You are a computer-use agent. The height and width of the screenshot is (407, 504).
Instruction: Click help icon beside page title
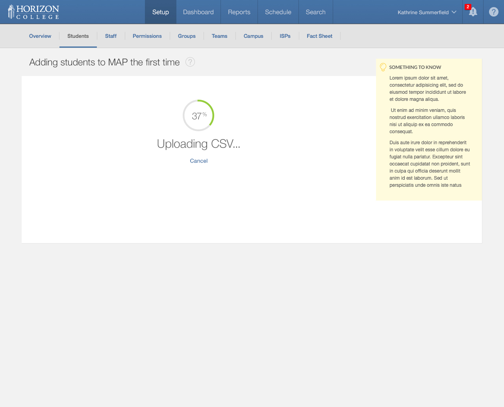click(x=190, y=62)
